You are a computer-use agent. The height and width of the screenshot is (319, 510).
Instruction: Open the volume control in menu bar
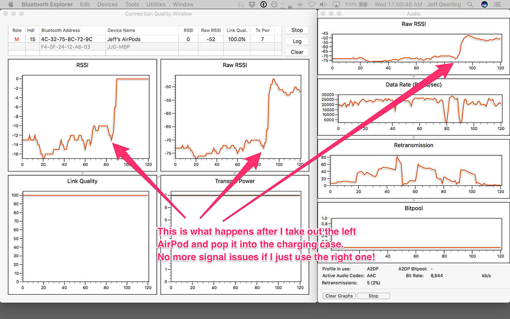tap(323, 4)
